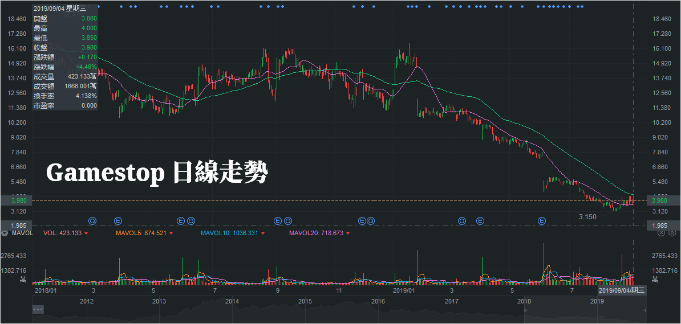Click the leftmost blue diamond news marker
Image resolution: width=681 pixels, height=324 pixels.
[x=99, y=7]
